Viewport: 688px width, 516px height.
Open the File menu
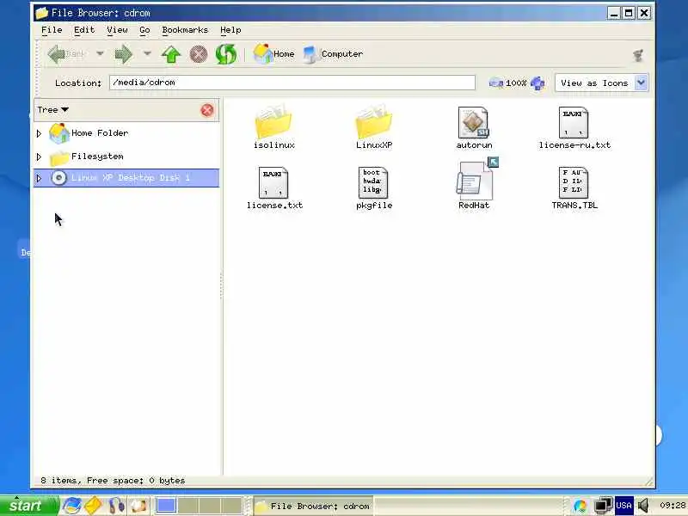52,30
